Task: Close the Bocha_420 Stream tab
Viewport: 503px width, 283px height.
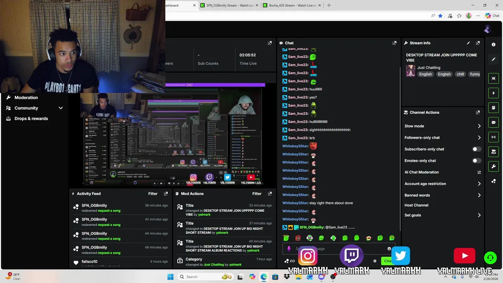Action: point(319,6)
